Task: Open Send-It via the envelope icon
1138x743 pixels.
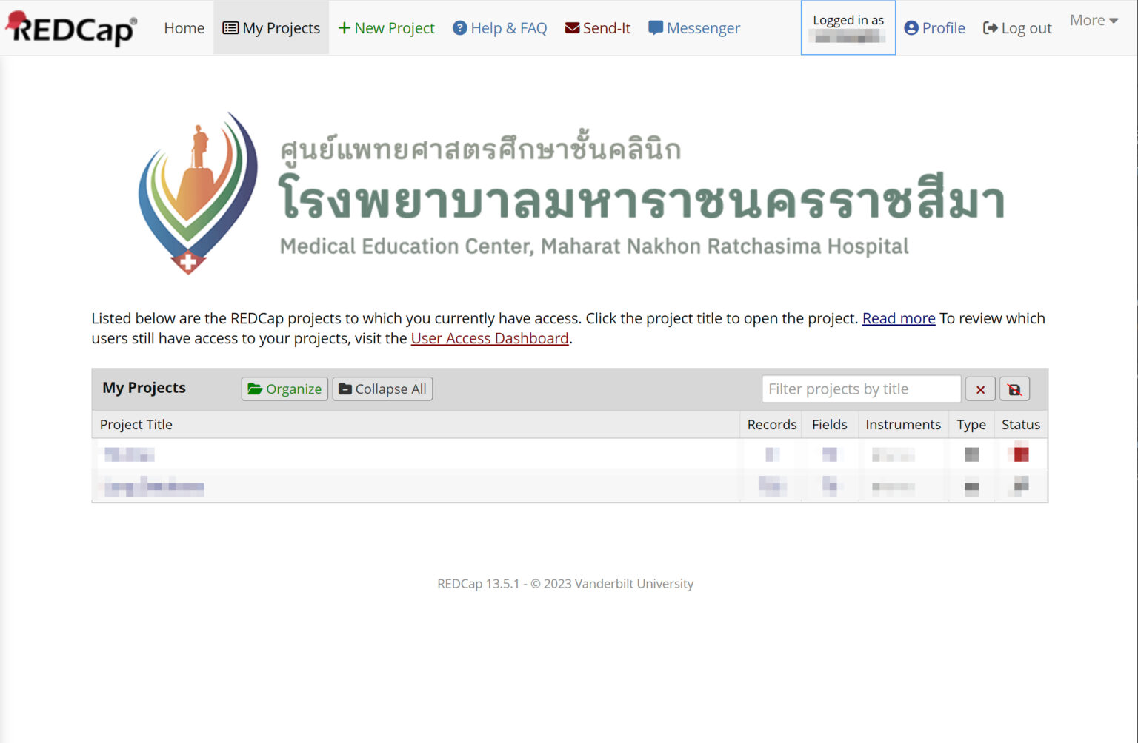Action: point(571,27)
